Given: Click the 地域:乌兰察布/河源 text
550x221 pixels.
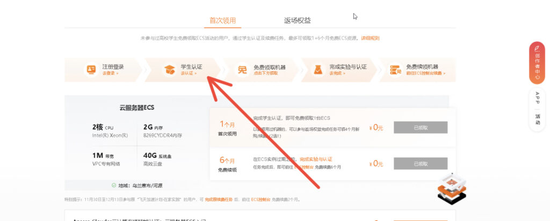Looking at the screenshot, I should coord(140,186).
